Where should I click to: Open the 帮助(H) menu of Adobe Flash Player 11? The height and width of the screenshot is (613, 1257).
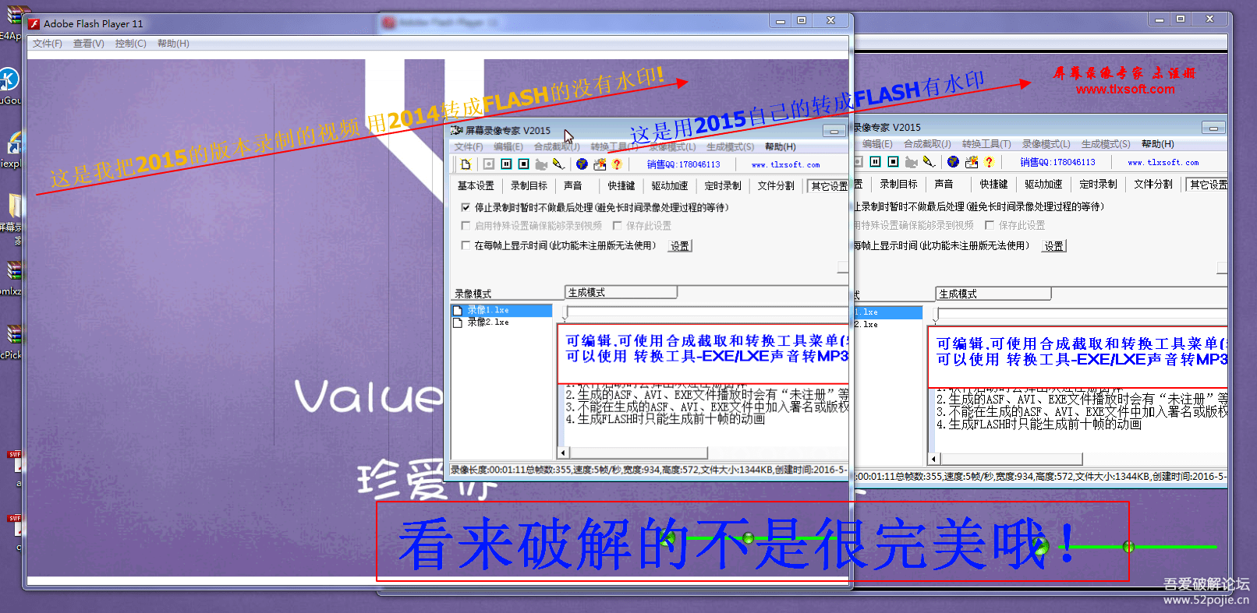[x=173, y=44]
